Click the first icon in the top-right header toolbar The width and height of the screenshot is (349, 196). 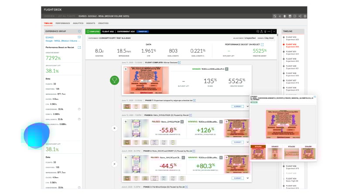point(275,16)
